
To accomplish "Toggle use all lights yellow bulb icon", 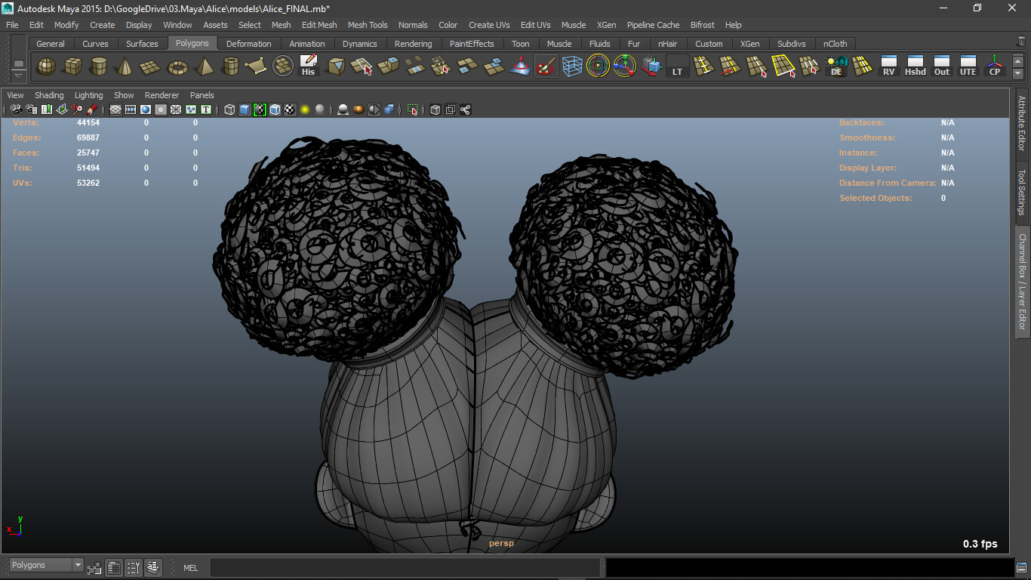I will pyautogui.click(x=305, y=110).
